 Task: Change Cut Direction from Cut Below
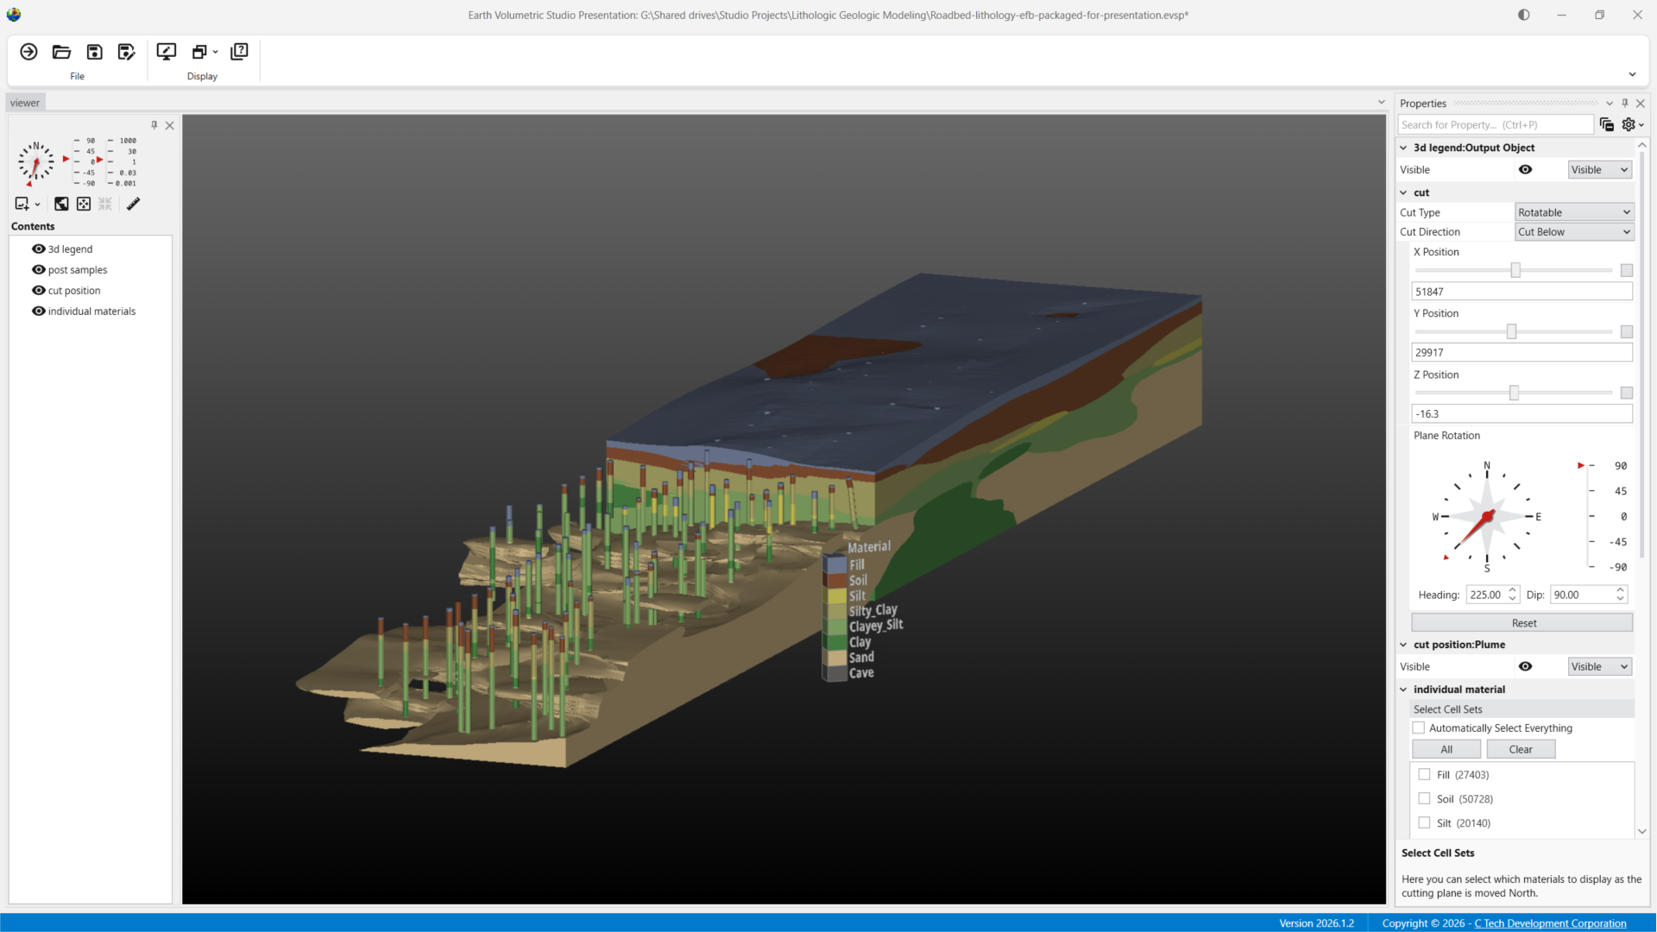tap(1573, 231)
